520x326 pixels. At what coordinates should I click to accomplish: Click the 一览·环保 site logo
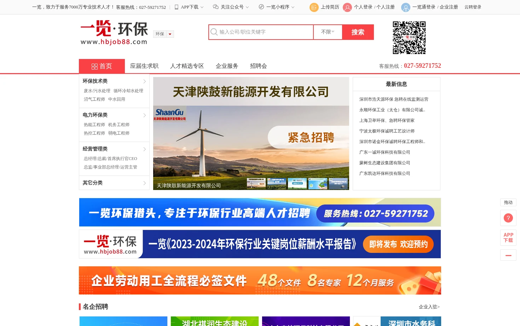tap(114, 32)
